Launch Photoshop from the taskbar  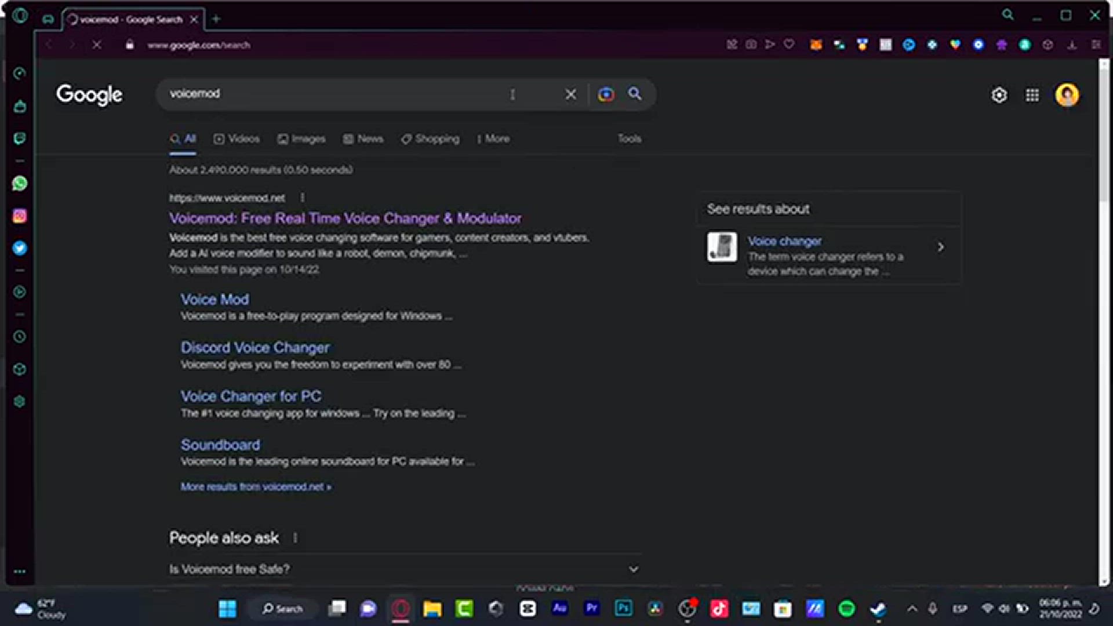(623, 609)
